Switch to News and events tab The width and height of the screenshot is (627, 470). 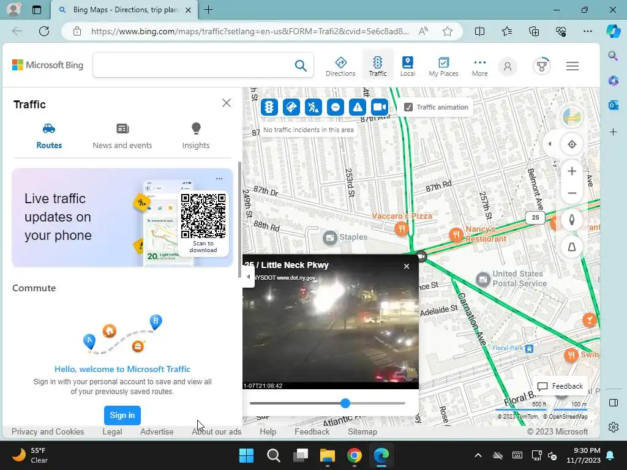pos(122,136)
